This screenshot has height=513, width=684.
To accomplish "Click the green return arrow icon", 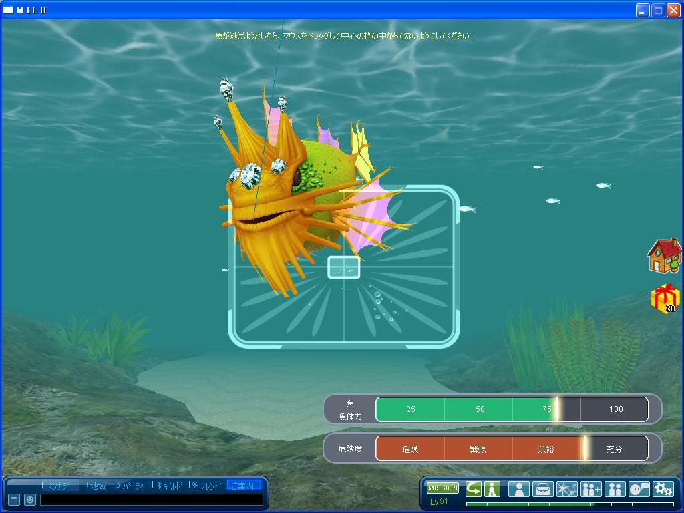I will click(x=474, y=489).
